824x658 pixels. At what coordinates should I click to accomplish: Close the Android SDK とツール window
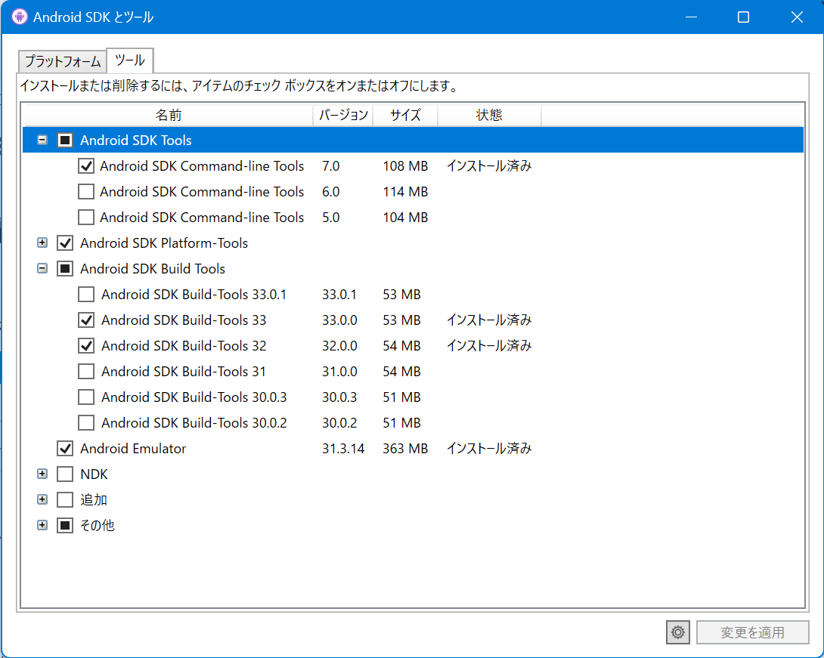coord(797,17)
